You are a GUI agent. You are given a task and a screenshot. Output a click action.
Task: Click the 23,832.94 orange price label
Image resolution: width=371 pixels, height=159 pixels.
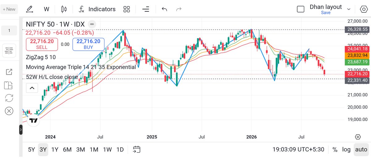[x=357, y=55]
